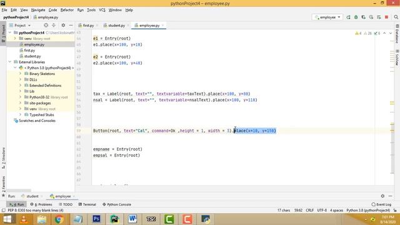Collapse the External Libraries node
The height and width of the screenshot is (225, 400).
[10, 62]
